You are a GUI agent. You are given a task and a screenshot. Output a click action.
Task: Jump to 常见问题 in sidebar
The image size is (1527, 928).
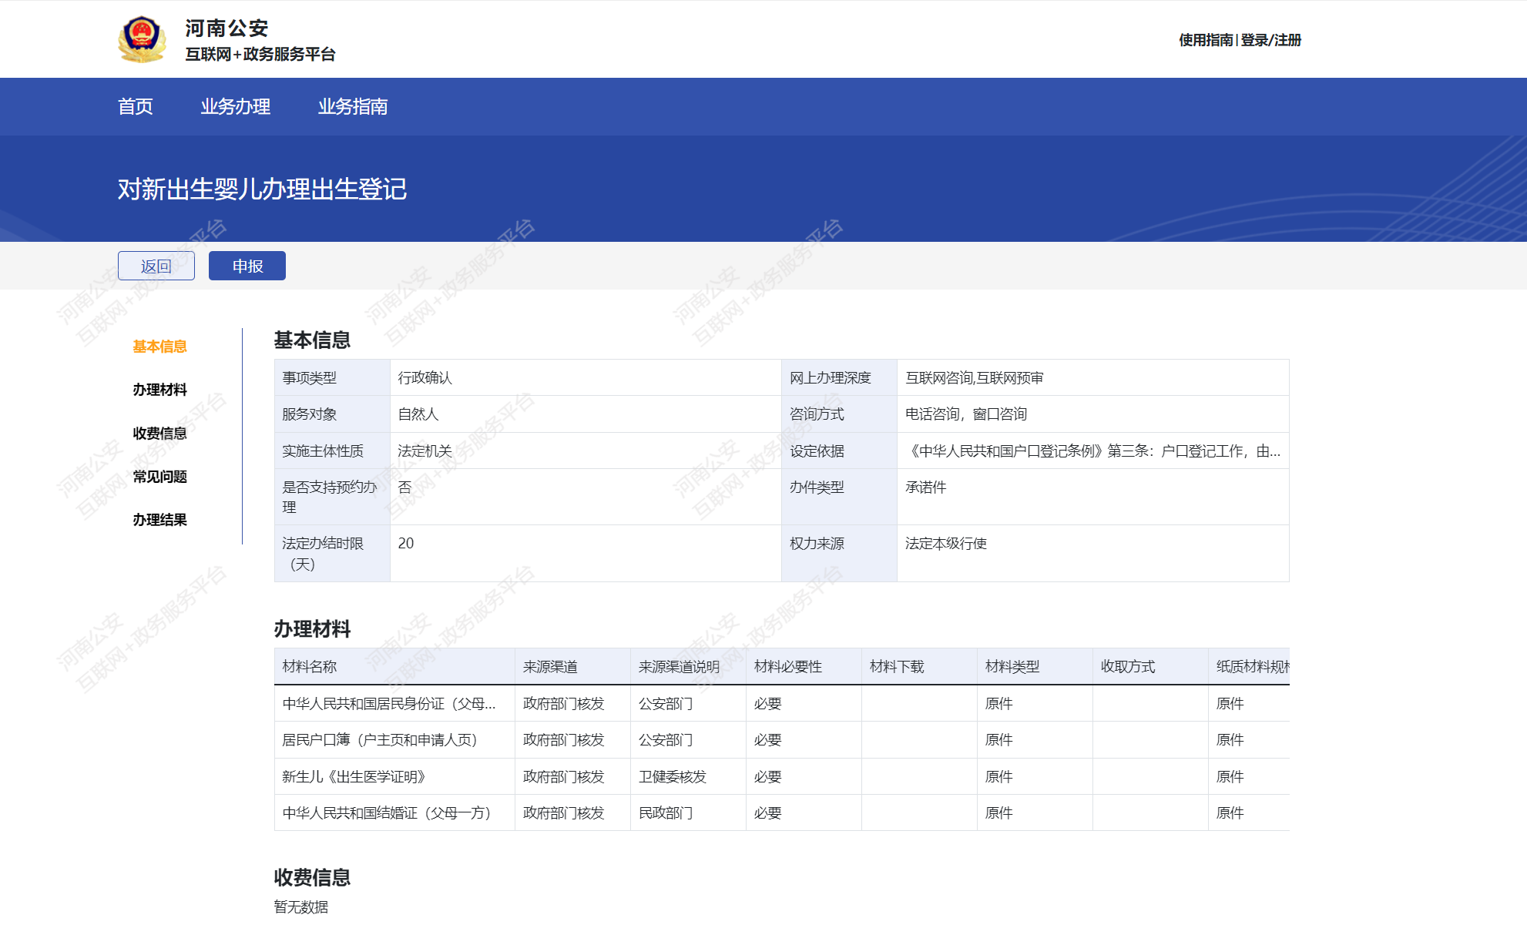tap(159, 477)
